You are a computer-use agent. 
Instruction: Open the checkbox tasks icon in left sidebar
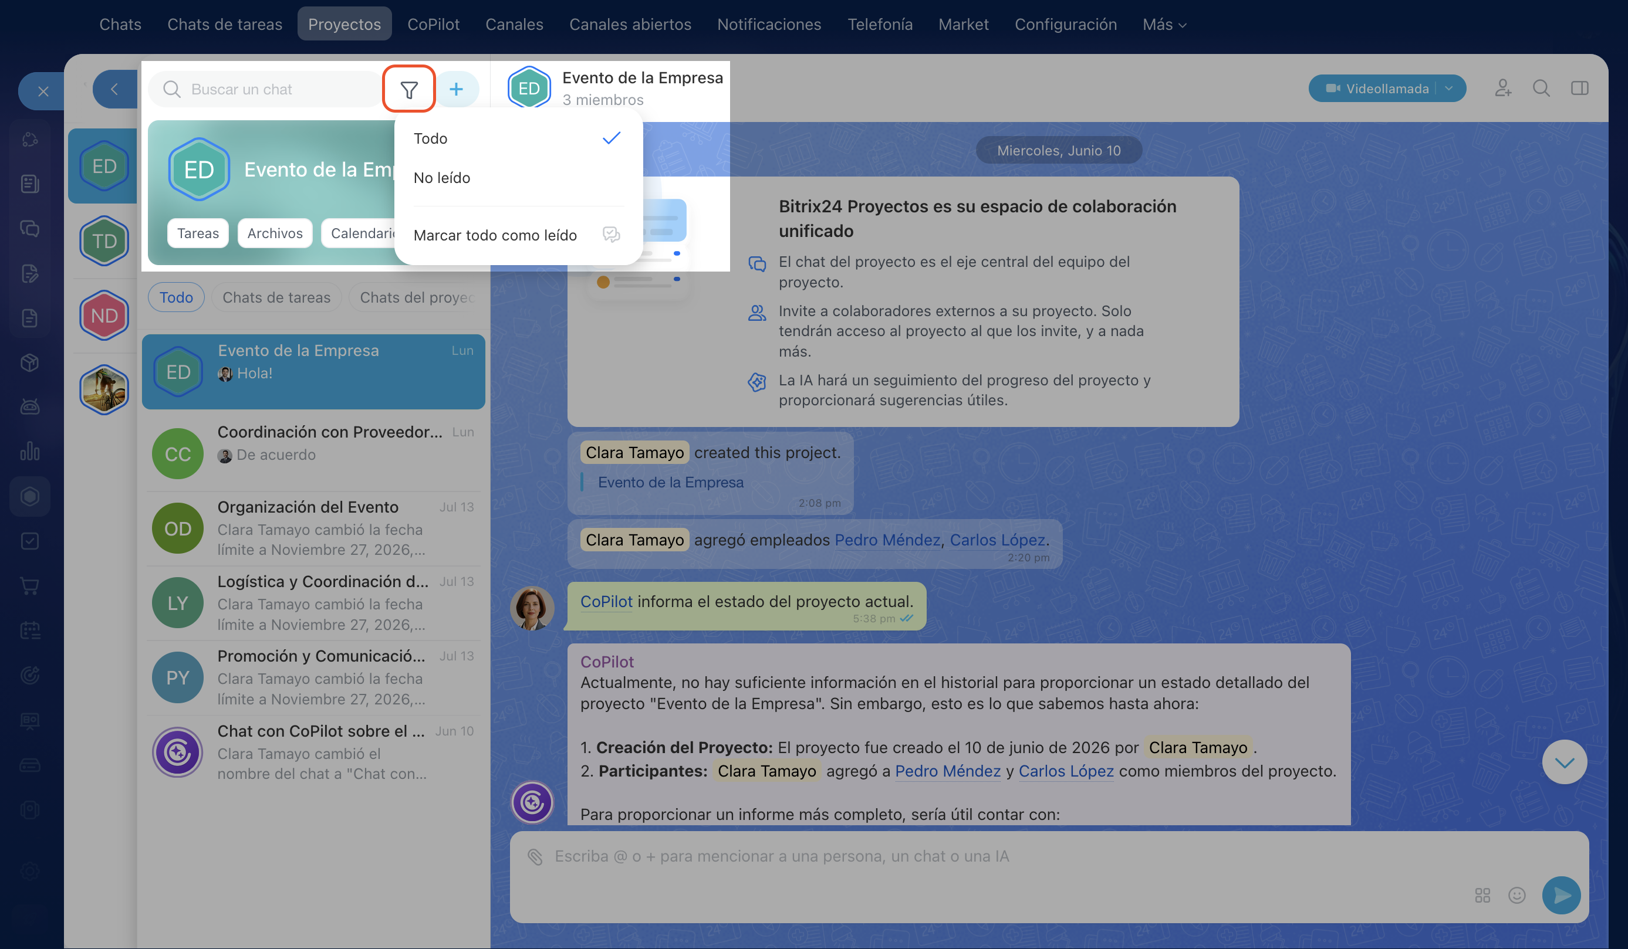pos(30,541)
